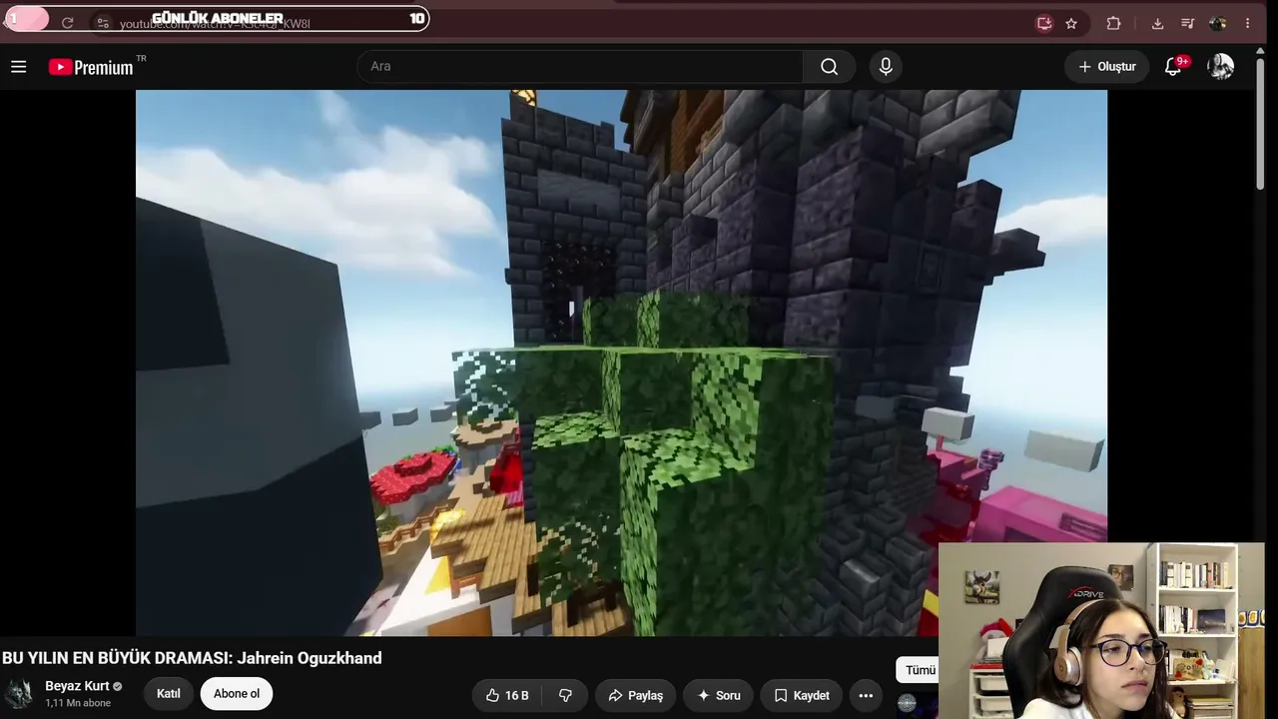The image size is (1278, 719).
Task: Open the browser extensions puzzle icon
Action: click(x=1113, y=23)
